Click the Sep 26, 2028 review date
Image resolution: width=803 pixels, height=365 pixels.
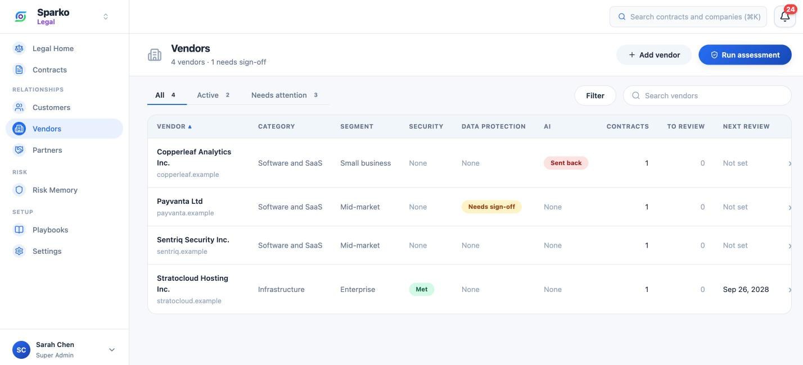pyautogui.click(x=746, y=289)
